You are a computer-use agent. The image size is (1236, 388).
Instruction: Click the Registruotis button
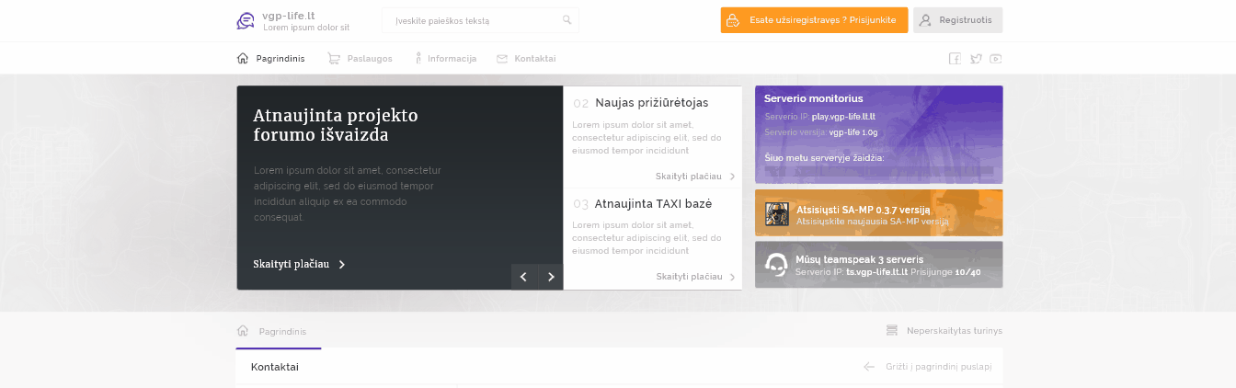[x=957, y=20]
